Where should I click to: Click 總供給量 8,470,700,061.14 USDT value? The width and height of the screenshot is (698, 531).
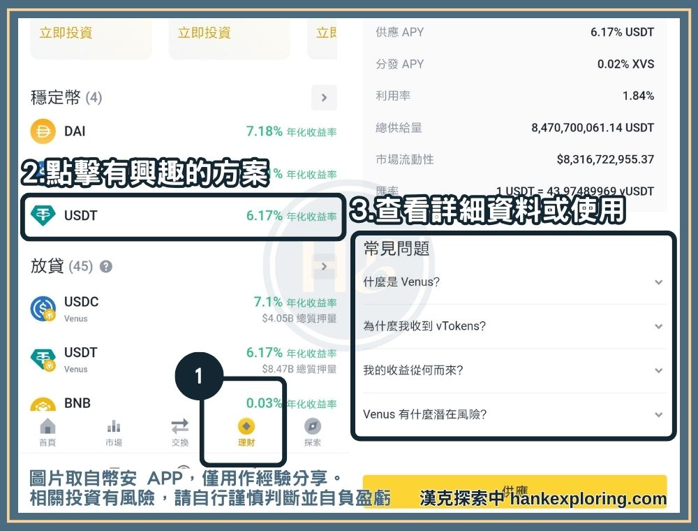click(593, 128)
